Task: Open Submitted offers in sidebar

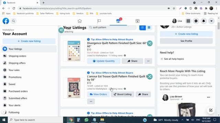Action: 29,98
